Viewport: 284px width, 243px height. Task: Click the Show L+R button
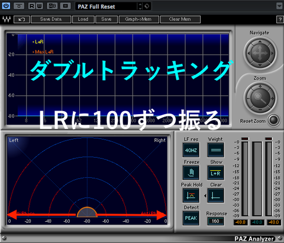point(216,173)
